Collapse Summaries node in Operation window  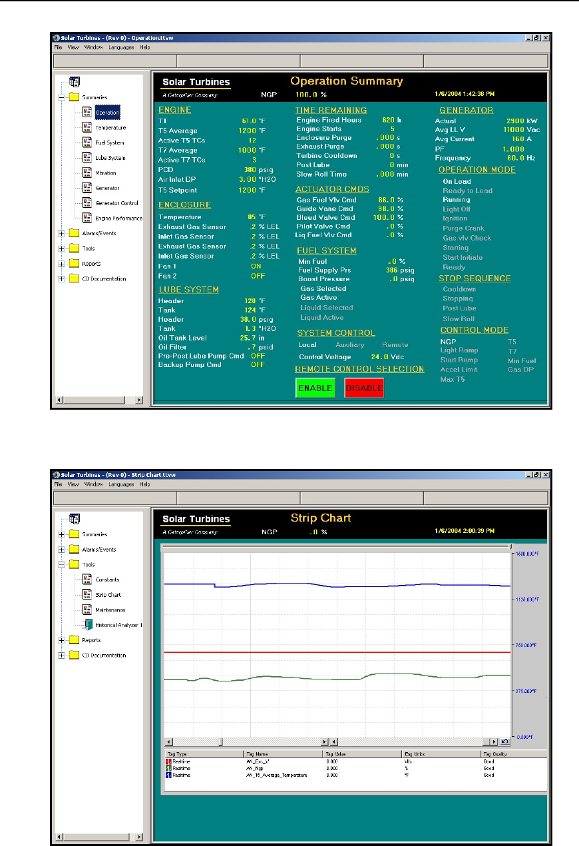tap(62, 97)
